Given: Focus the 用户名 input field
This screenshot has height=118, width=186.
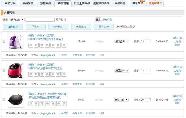Looking at the screenshot, I should coord(80,20).
